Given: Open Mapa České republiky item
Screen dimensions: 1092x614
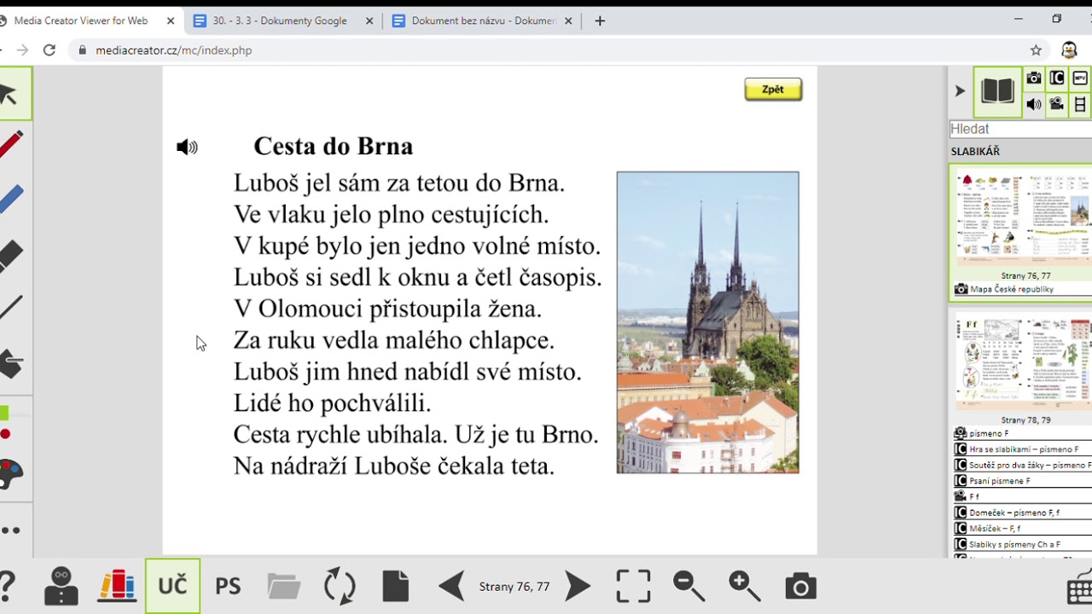Looking at the screenshot, I should click(x=1022, y=289).
